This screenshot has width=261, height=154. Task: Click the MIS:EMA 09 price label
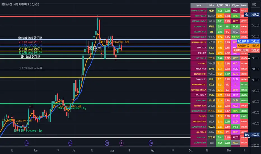248,46
